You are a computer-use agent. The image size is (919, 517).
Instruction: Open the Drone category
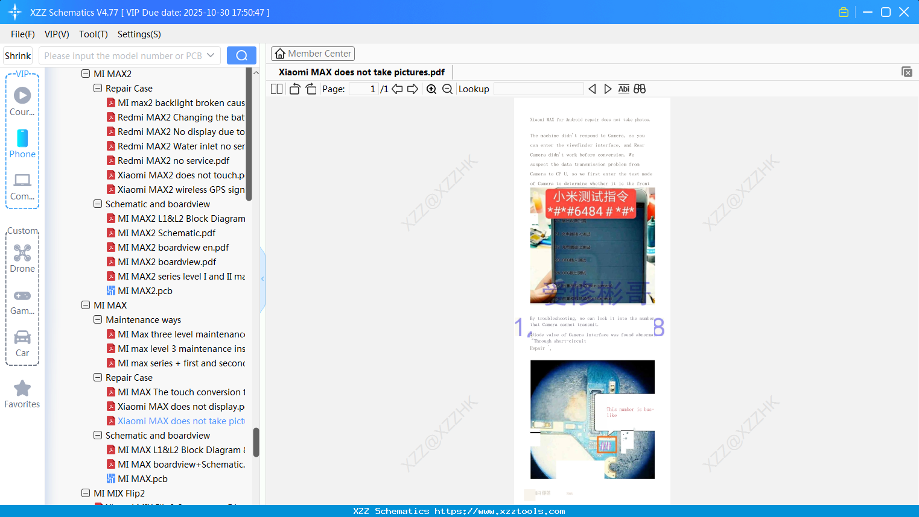(22, 258)
